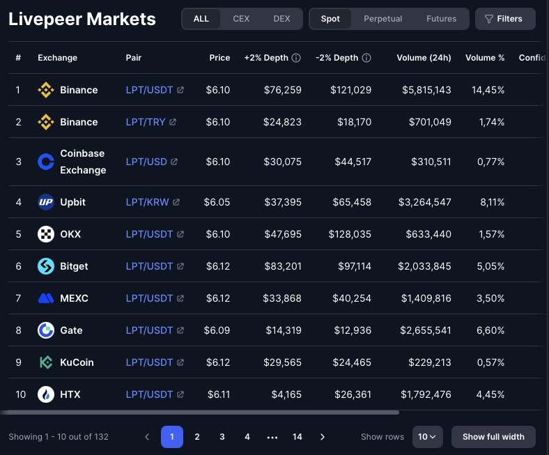This screenshot has height=455, width=549.
Task: Go to page 4
Action: (247, 437)
